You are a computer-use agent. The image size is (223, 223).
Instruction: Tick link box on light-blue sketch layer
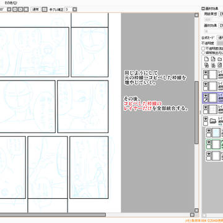(x=209, y=135)
